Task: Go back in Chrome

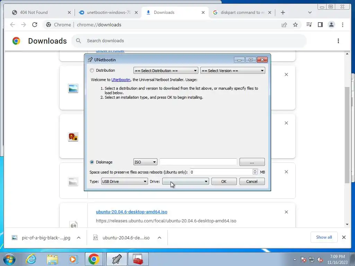Action: point(12,25)
